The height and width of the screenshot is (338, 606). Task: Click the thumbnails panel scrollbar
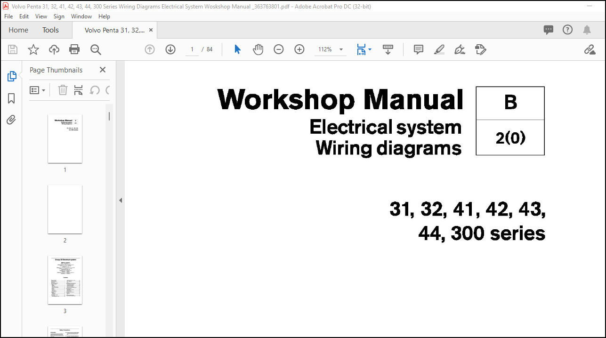(109, 116)
